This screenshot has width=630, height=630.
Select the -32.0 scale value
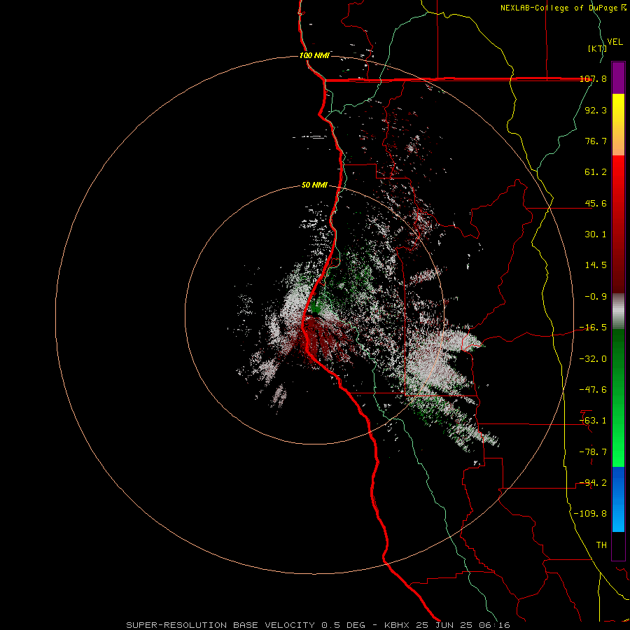coord(593,359)
